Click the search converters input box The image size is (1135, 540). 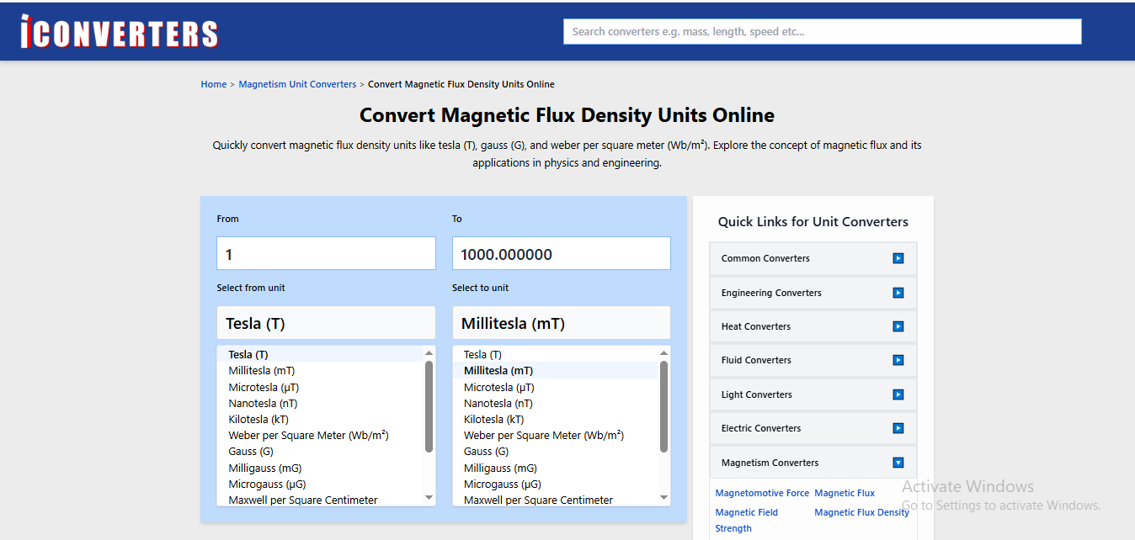[822, 31]
